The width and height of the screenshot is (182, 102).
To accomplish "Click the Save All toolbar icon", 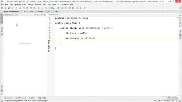I will (x=5, y=8).
